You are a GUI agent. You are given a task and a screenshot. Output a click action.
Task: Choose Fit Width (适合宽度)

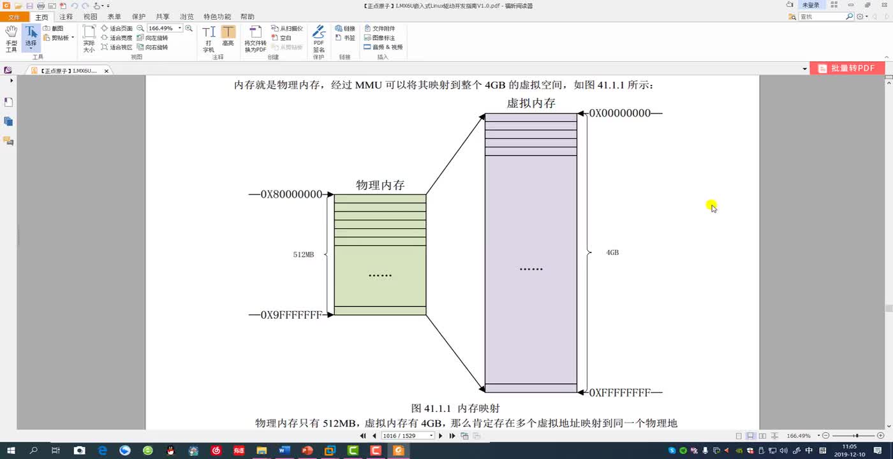117,38
